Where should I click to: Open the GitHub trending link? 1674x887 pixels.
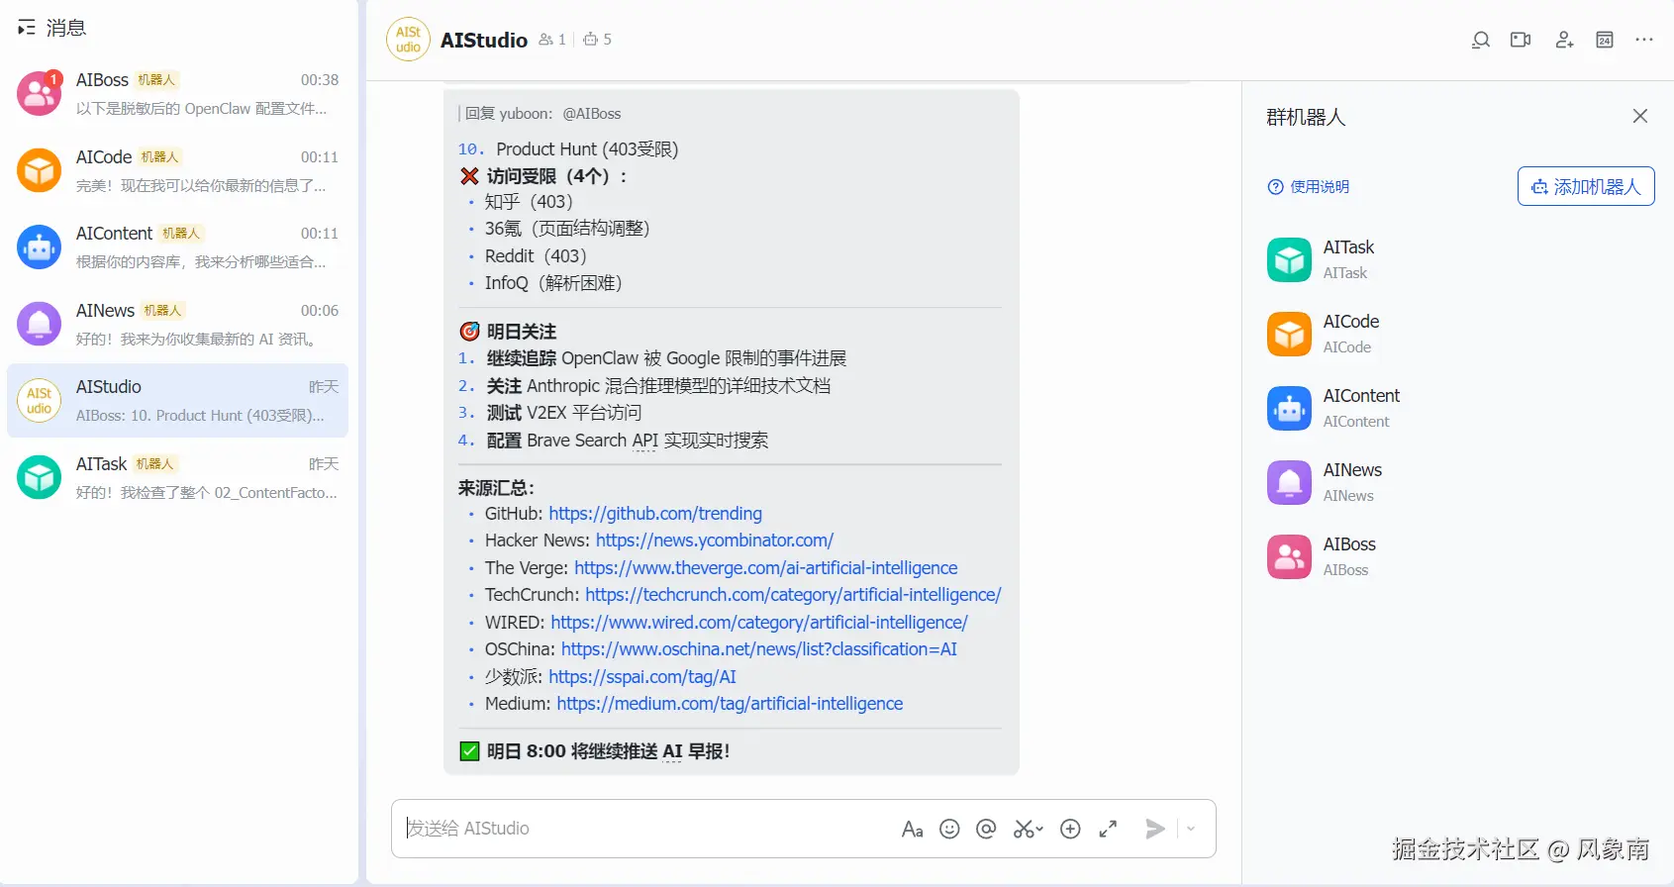pos(655,514)
